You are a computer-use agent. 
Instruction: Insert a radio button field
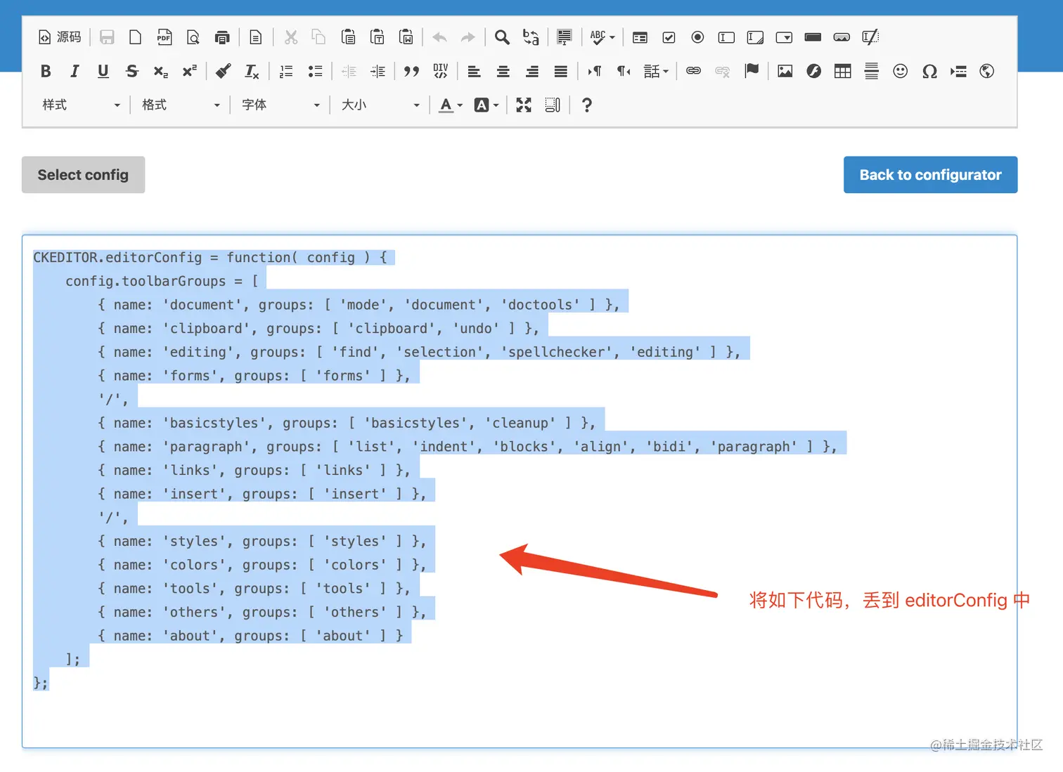(x=697, y=37)
